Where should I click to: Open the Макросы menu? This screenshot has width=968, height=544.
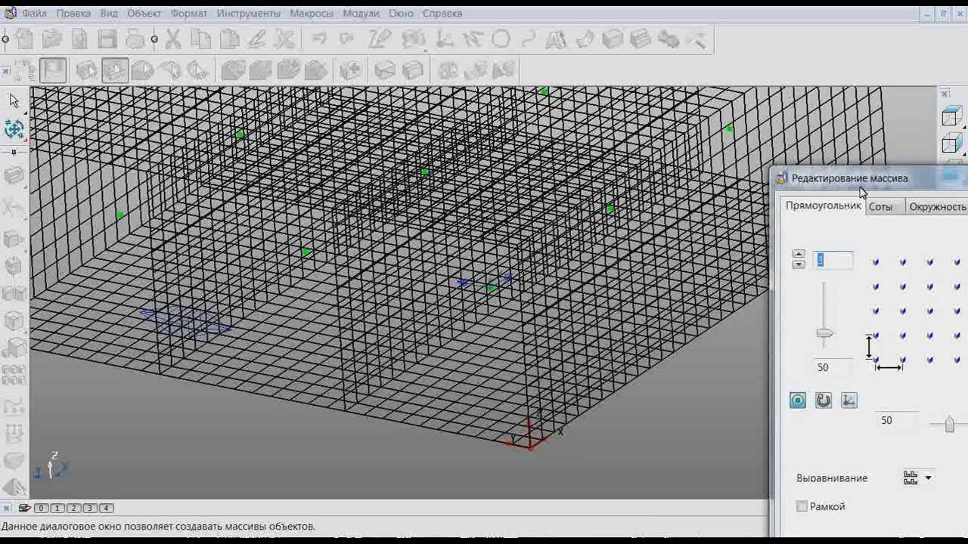(312, 14)
